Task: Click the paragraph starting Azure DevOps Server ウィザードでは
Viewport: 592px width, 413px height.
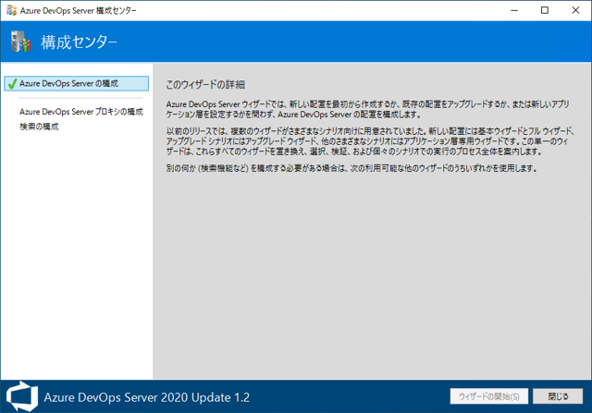Action: click(368, 109)
